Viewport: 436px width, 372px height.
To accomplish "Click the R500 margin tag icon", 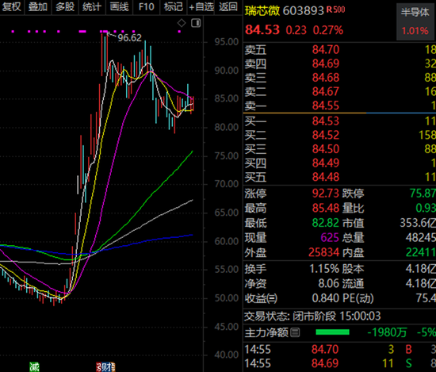I will tap(335, 10).
